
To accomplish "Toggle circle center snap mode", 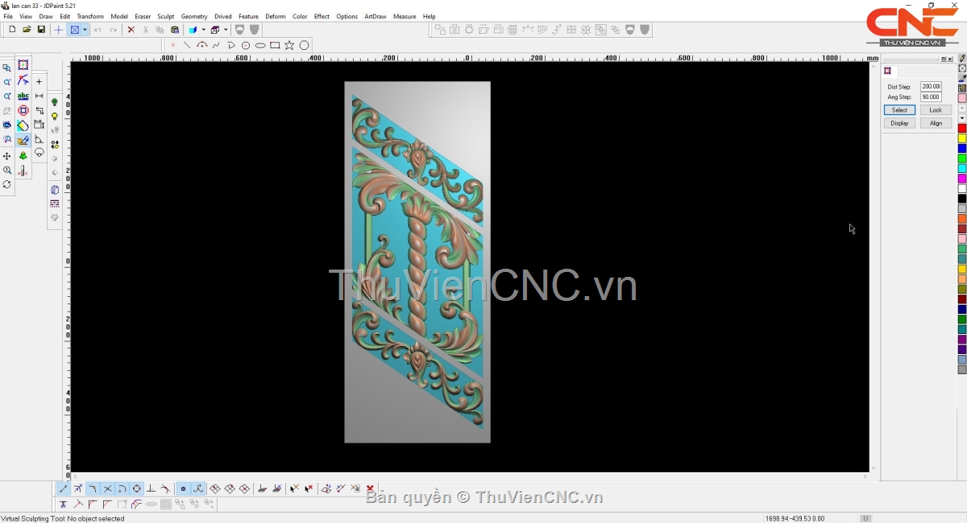I will click(x=136, y=488).
